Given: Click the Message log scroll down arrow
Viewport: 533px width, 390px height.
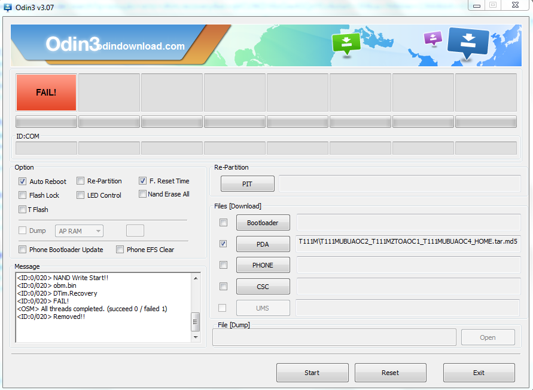Looking at the screenshot, I should 196,337.
